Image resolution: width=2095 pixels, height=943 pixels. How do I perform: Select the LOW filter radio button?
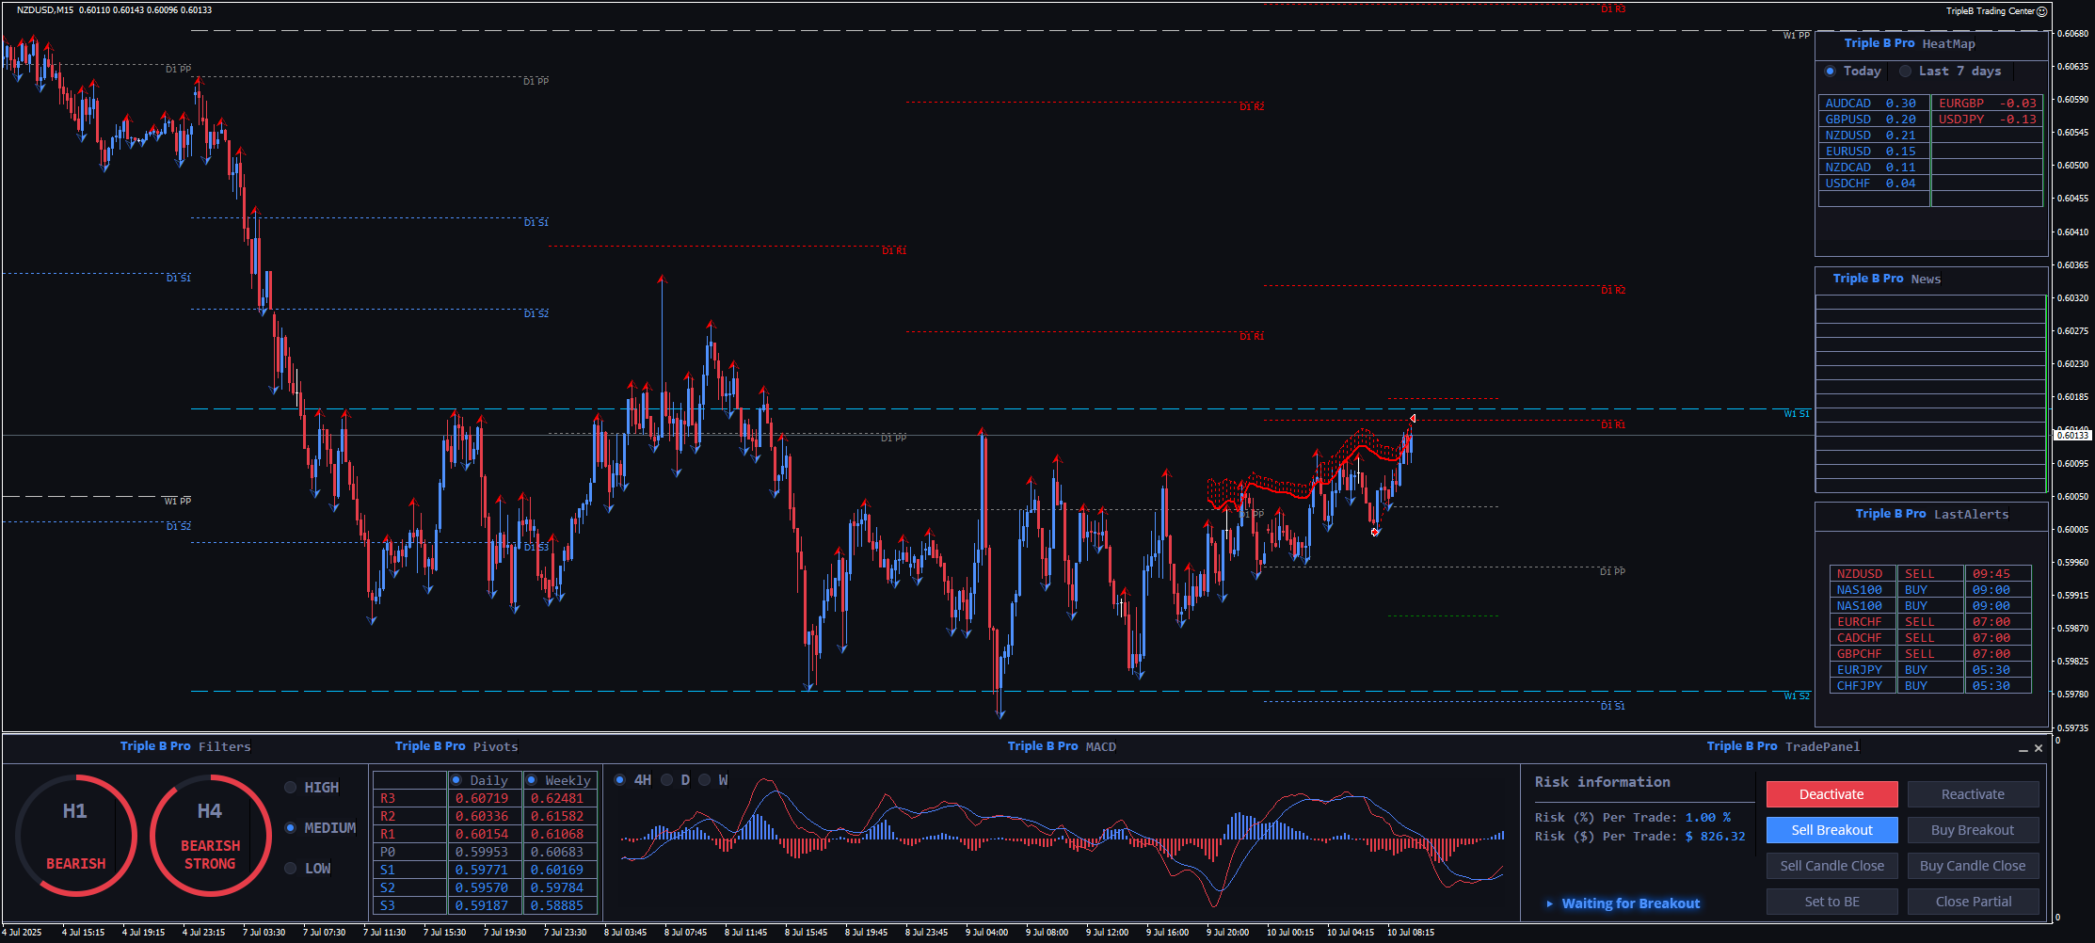[x=291, y=869]
